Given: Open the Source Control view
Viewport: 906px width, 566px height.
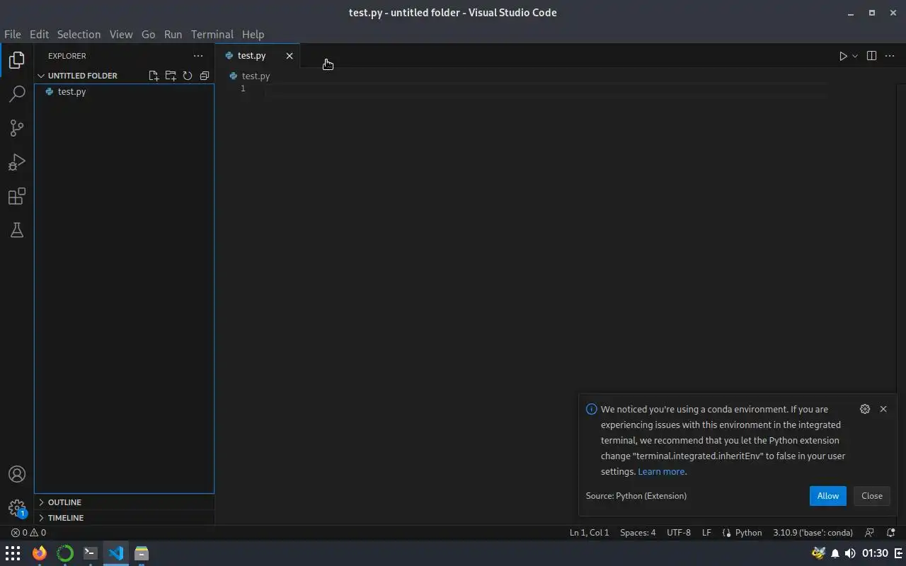Looking at the screenshot, I should click(x=17, y=128).
